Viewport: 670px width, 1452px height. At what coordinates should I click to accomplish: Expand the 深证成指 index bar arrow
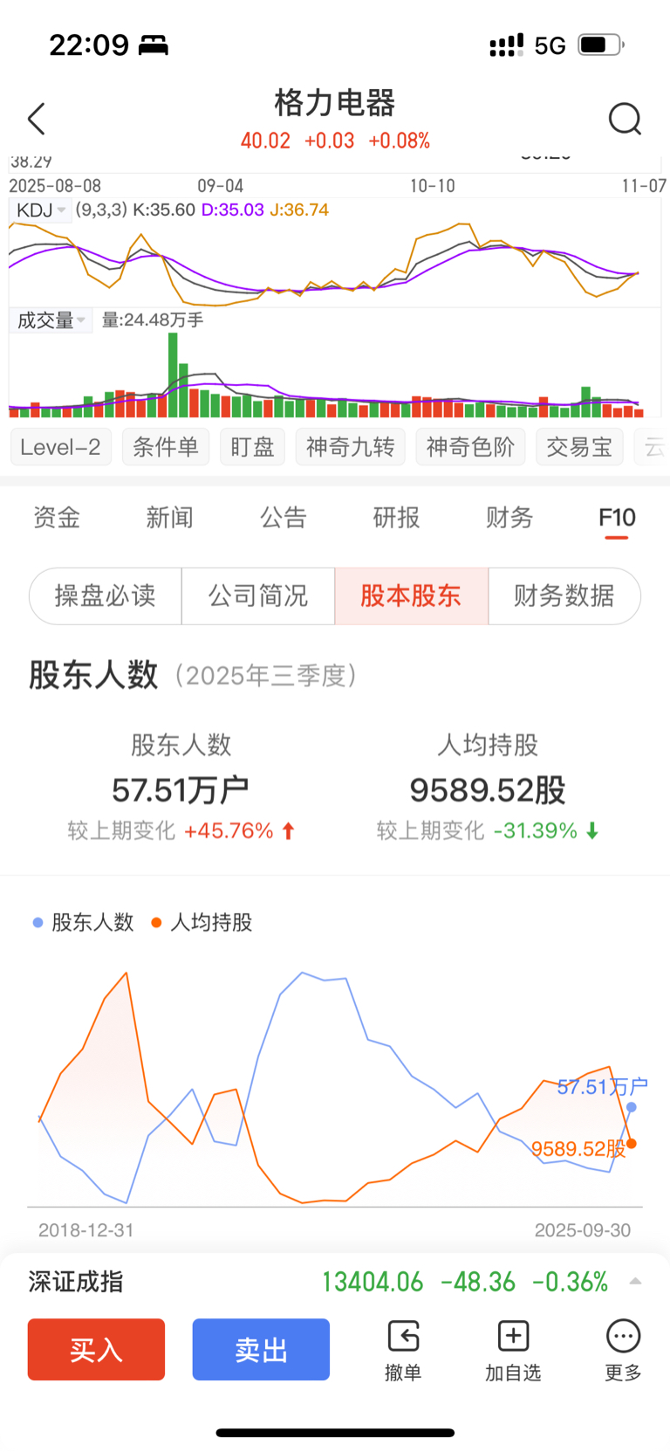(635, 1282)
